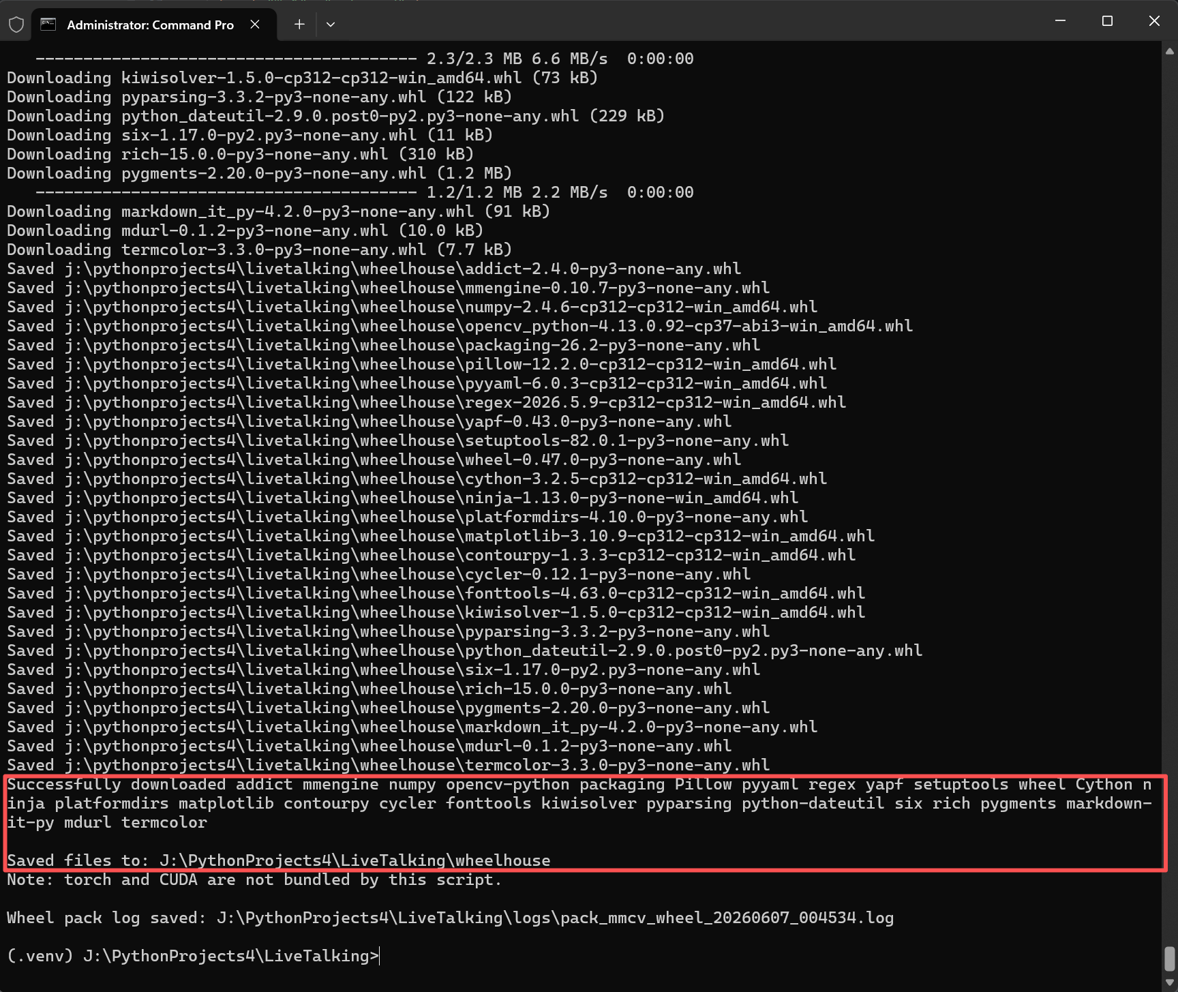Click Saved line for addict-2.4.0 wheel
Viewport: 1178px width, 992px height.
374,269
